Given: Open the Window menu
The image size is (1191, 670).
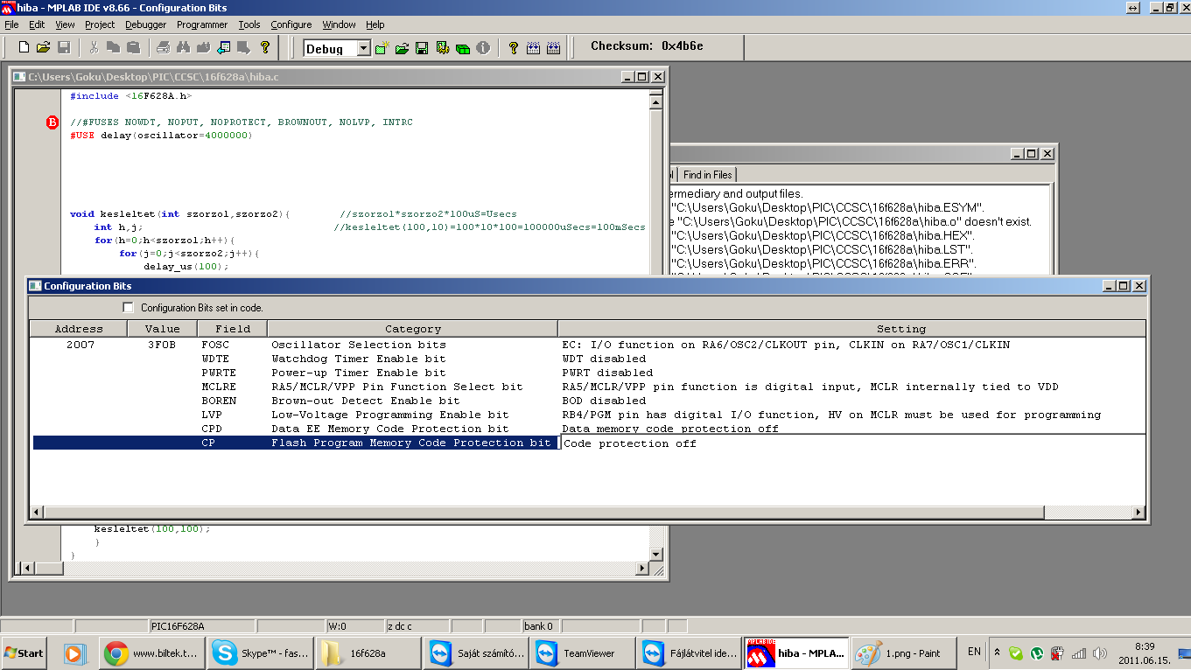Looking at the screenshot, I should click(x=339, y=24).
